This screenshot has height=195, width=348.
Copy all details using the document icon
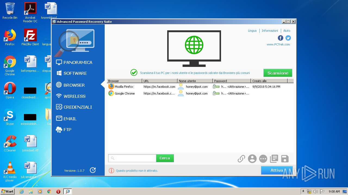[x=274, y=159]
